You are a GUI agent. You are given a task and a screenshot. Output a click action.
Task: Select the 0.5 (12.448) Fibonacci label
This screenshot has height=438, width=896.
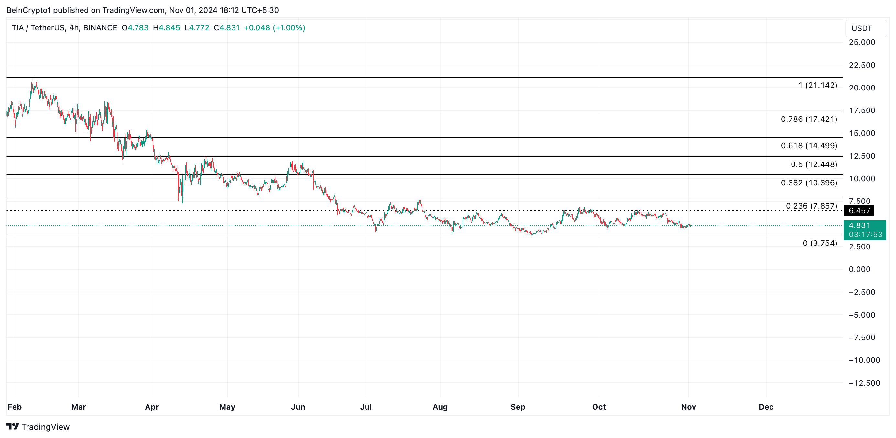click(x=814, y=164)
